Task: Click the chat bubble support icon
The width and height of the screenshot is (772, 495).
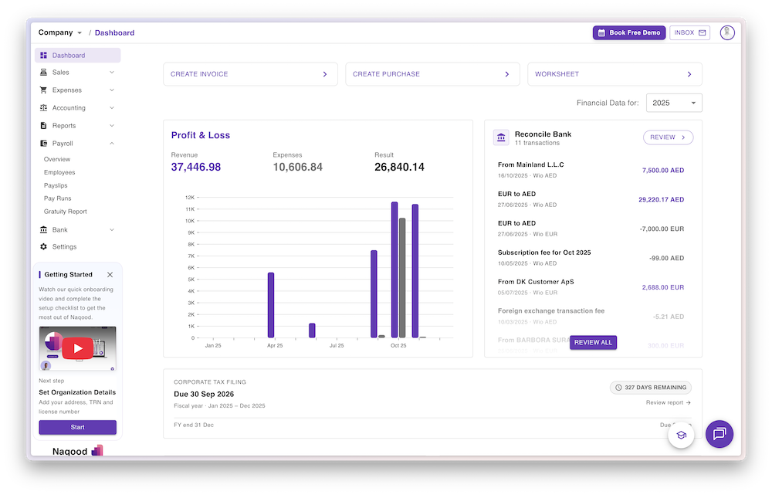Action: 720,434
